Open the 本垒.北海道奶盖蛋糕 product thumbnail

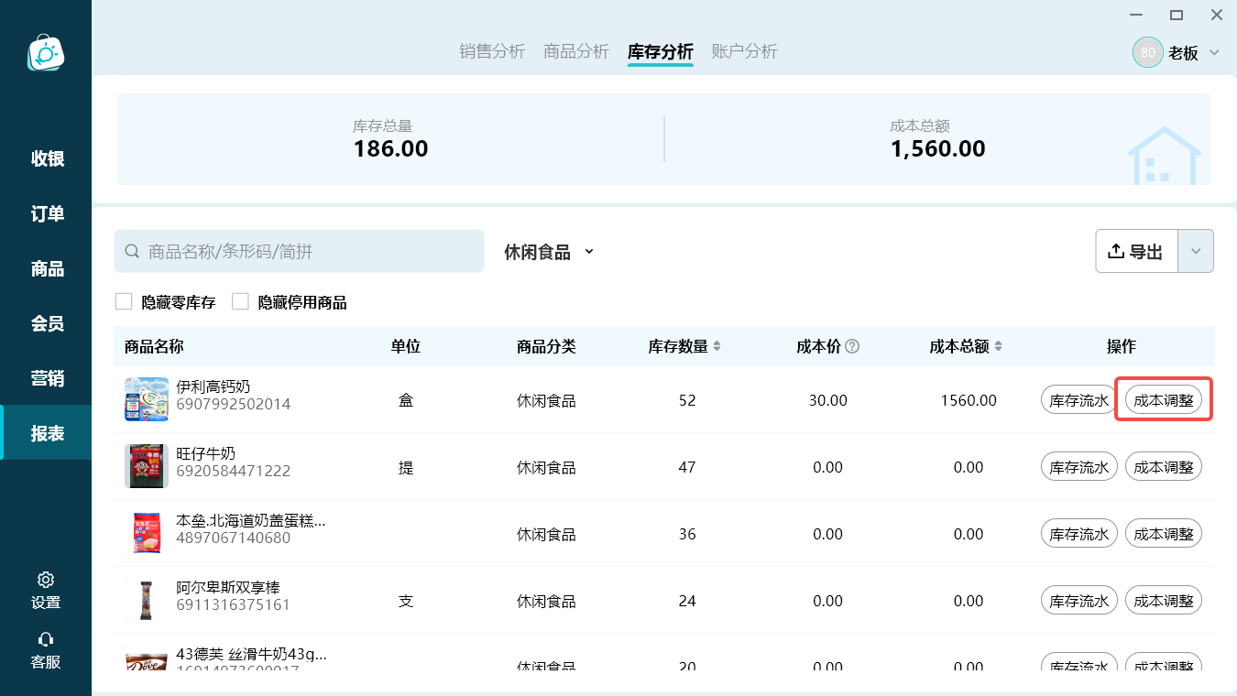pos(147,533)
